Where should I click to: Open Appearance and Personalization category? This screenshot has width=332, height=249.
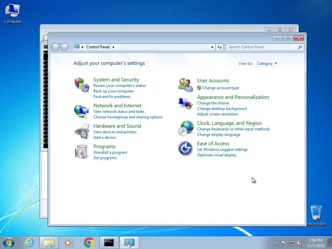(233, 97)
